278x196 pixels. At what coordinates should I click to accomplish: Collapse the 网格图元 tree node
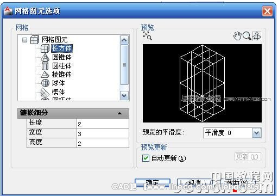point(24,40)
